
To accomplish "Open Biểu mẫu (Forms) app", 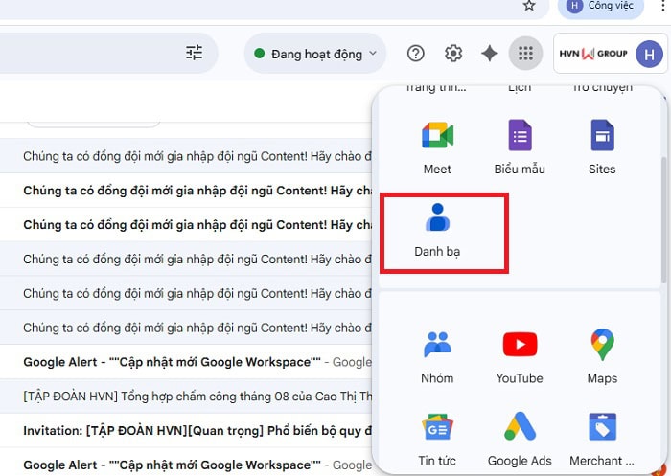I will pyautogui.click(x=520, y=146).
